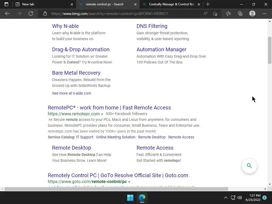Click See more at n-able.com
This screenshot has width=272, height=204.
71,93
